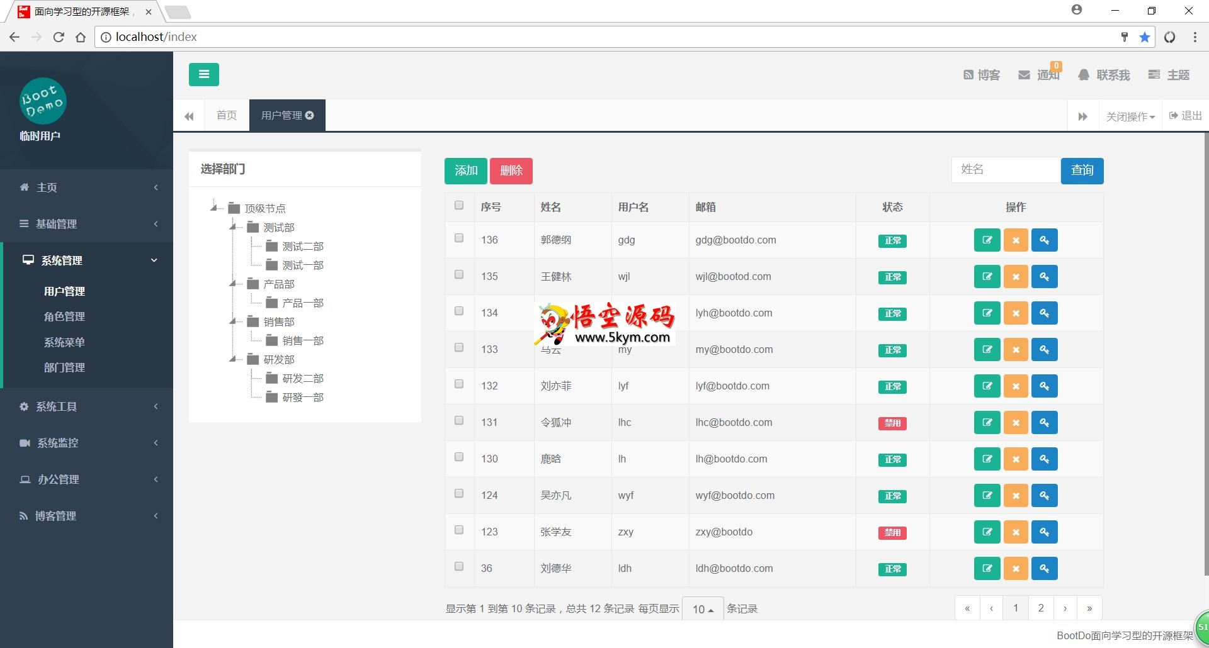Open 角色管理 in sidebar submenu
The image size is (1209, 648).
point(64,316)
